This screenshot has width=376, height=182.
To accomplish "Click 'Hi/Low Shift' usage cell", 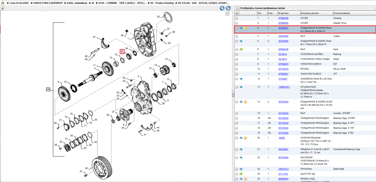I will pos(340,69).
